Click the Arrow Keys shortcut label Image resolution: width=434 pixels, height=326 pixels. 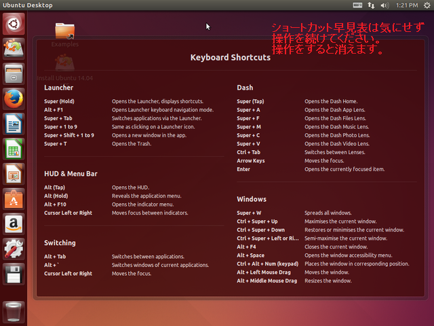tap(251, 161)
